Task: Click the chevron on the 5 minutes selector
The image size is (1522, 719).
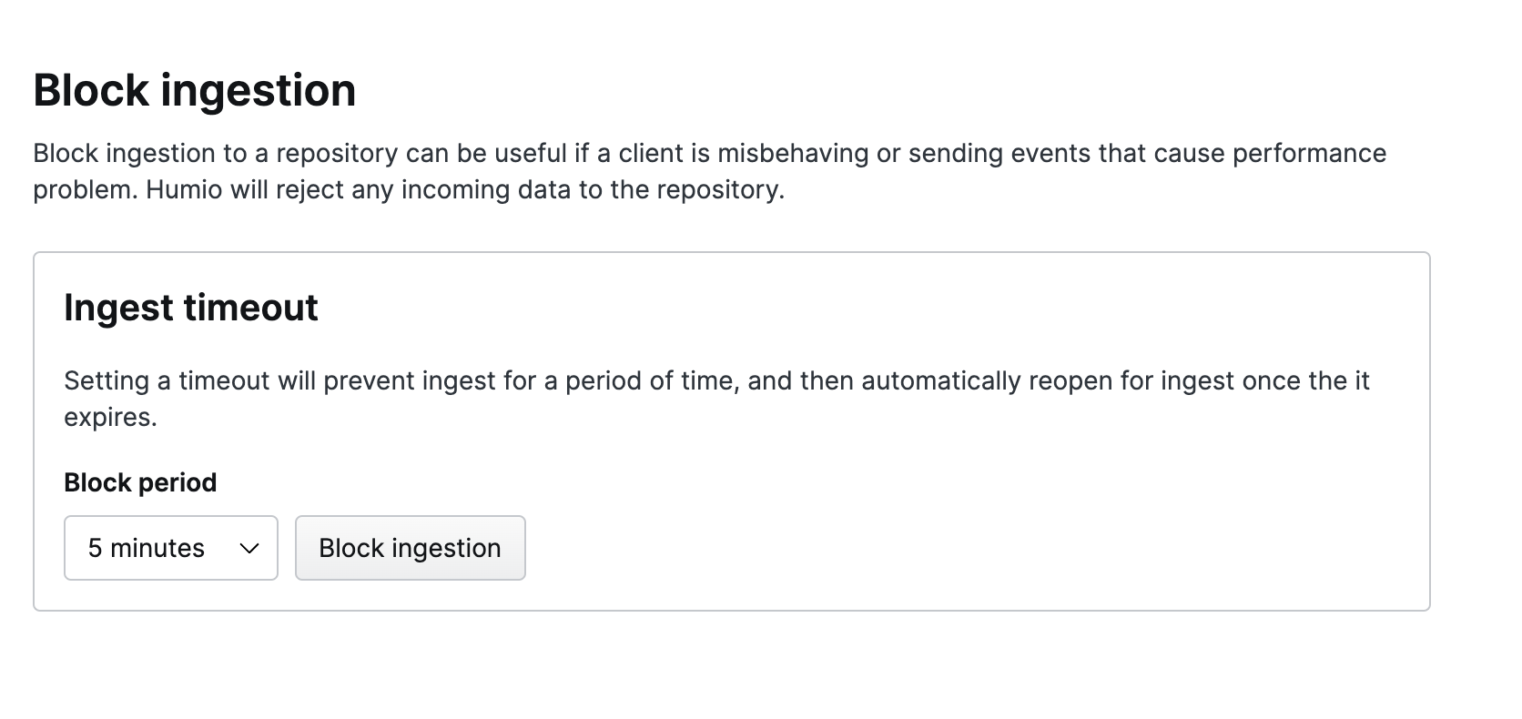Action: [x=248, y=548]
